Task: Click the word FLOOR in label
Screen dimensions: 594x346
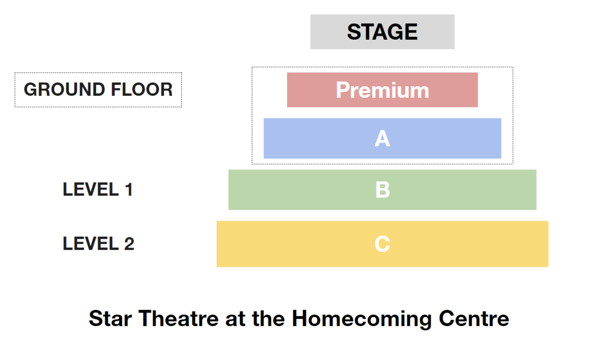Action: click(142, 90)
